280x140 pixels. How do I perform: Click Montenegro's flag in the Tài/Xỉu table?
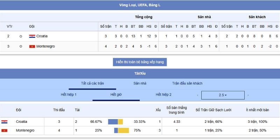pos(4,130)
